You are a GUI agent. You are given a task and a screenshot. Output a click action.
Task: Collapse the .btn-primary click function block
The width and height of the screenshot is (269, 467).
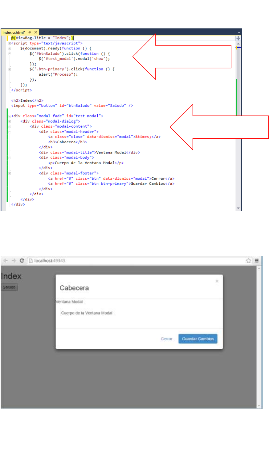click(x=10, y=69)
